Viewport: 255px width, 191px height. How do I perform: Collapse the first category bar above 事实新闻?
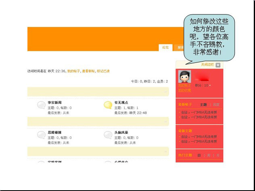coord(166,92)
